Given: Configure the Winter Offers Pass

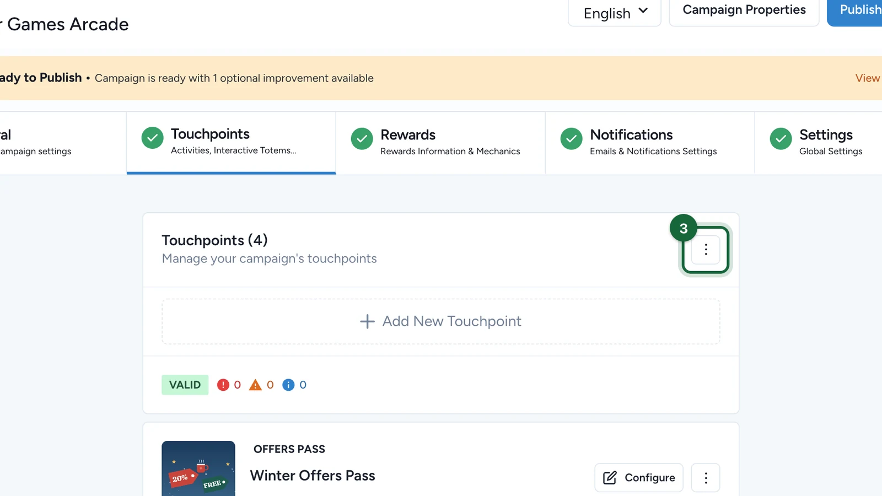Looking at the screenshot, I should 639,478.
